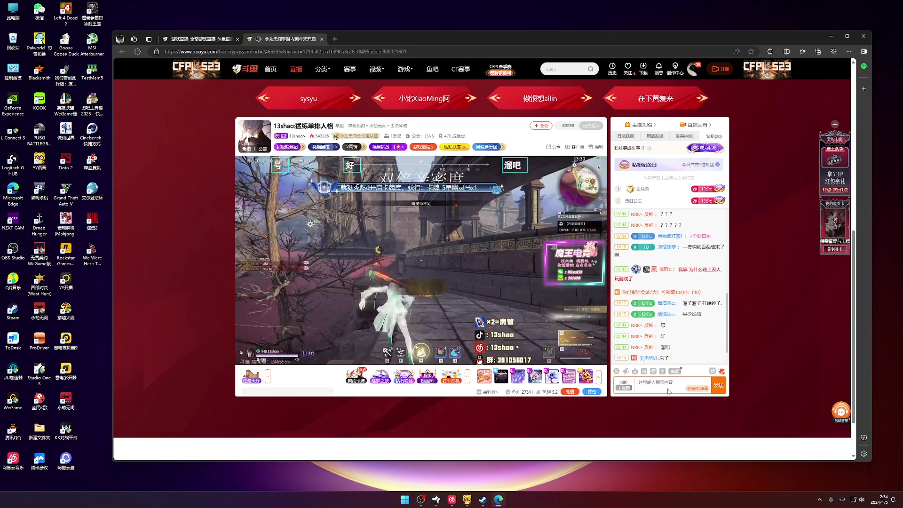
Task: Expand the arrow beside 任务大厅
Action: pos(268,376)
